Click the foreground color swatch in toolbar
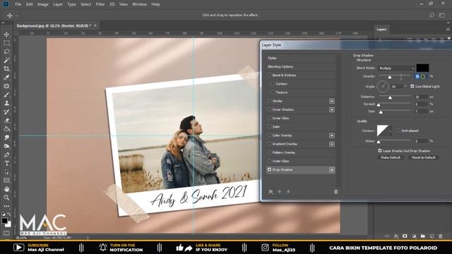452x254 pixels. 4,221
